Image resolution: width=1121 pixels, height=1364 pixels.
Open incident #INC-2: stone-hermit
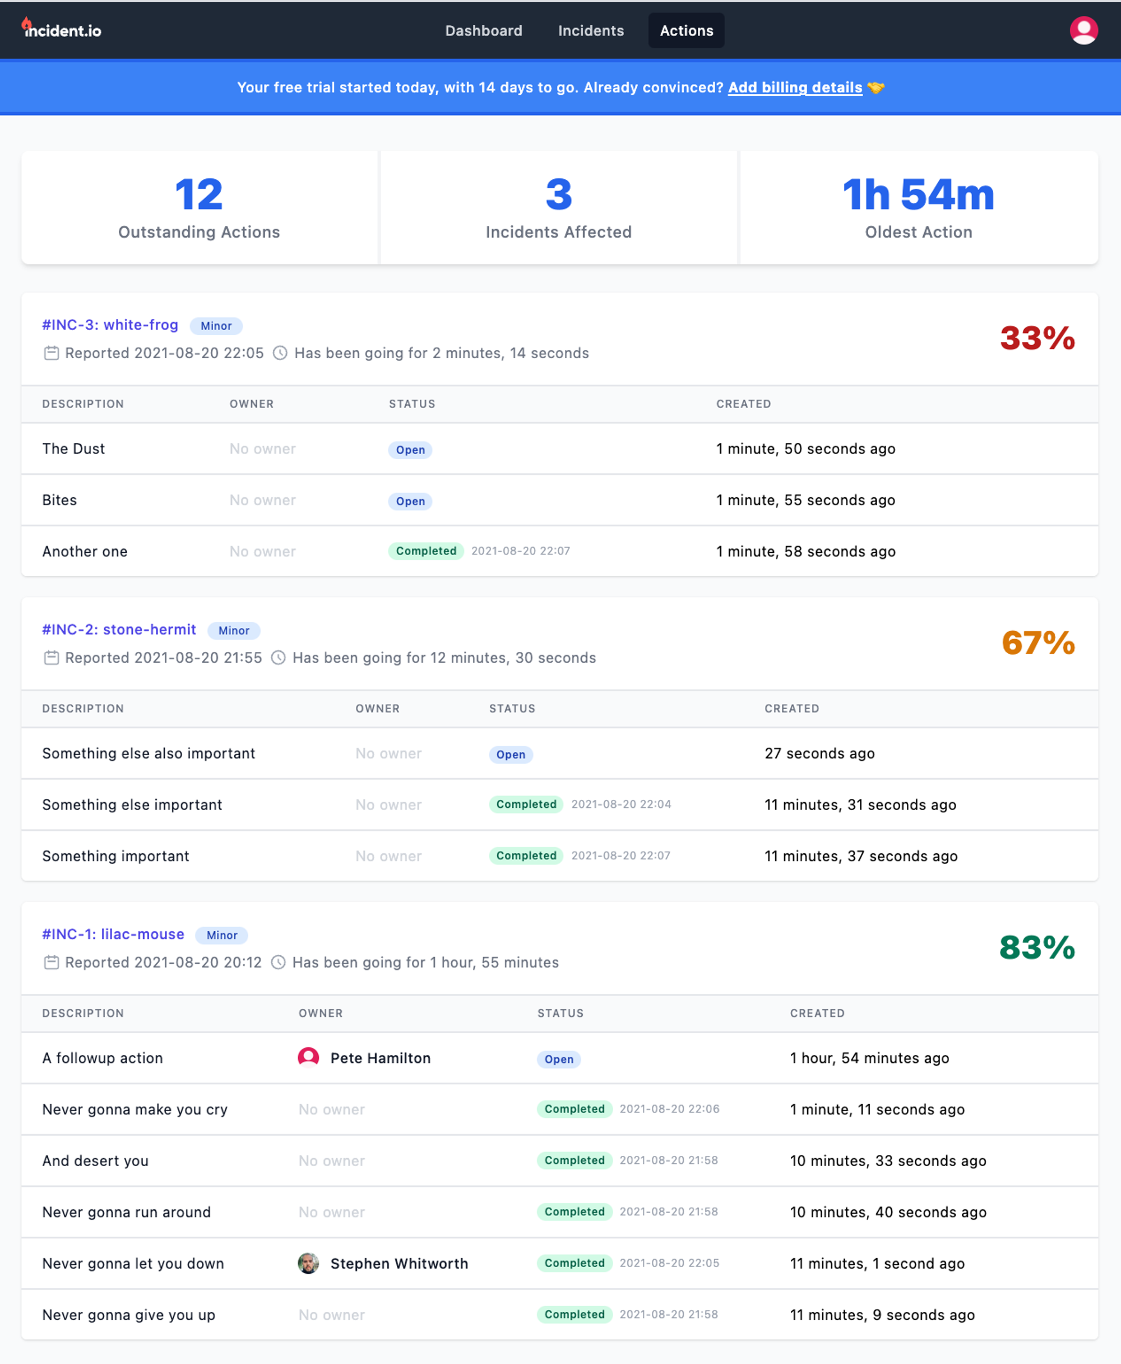pyautogui.click(x=119, y=629)
